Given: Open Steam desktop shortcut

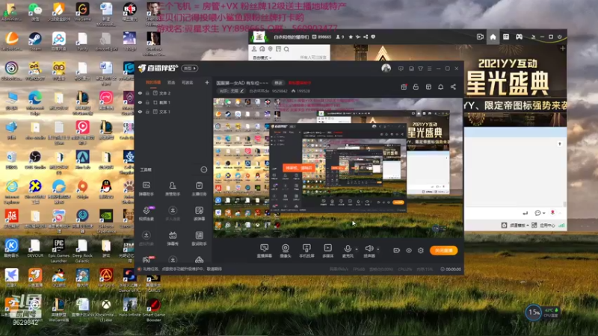Looking at the screenshot, I should click(x=35, y=42).
